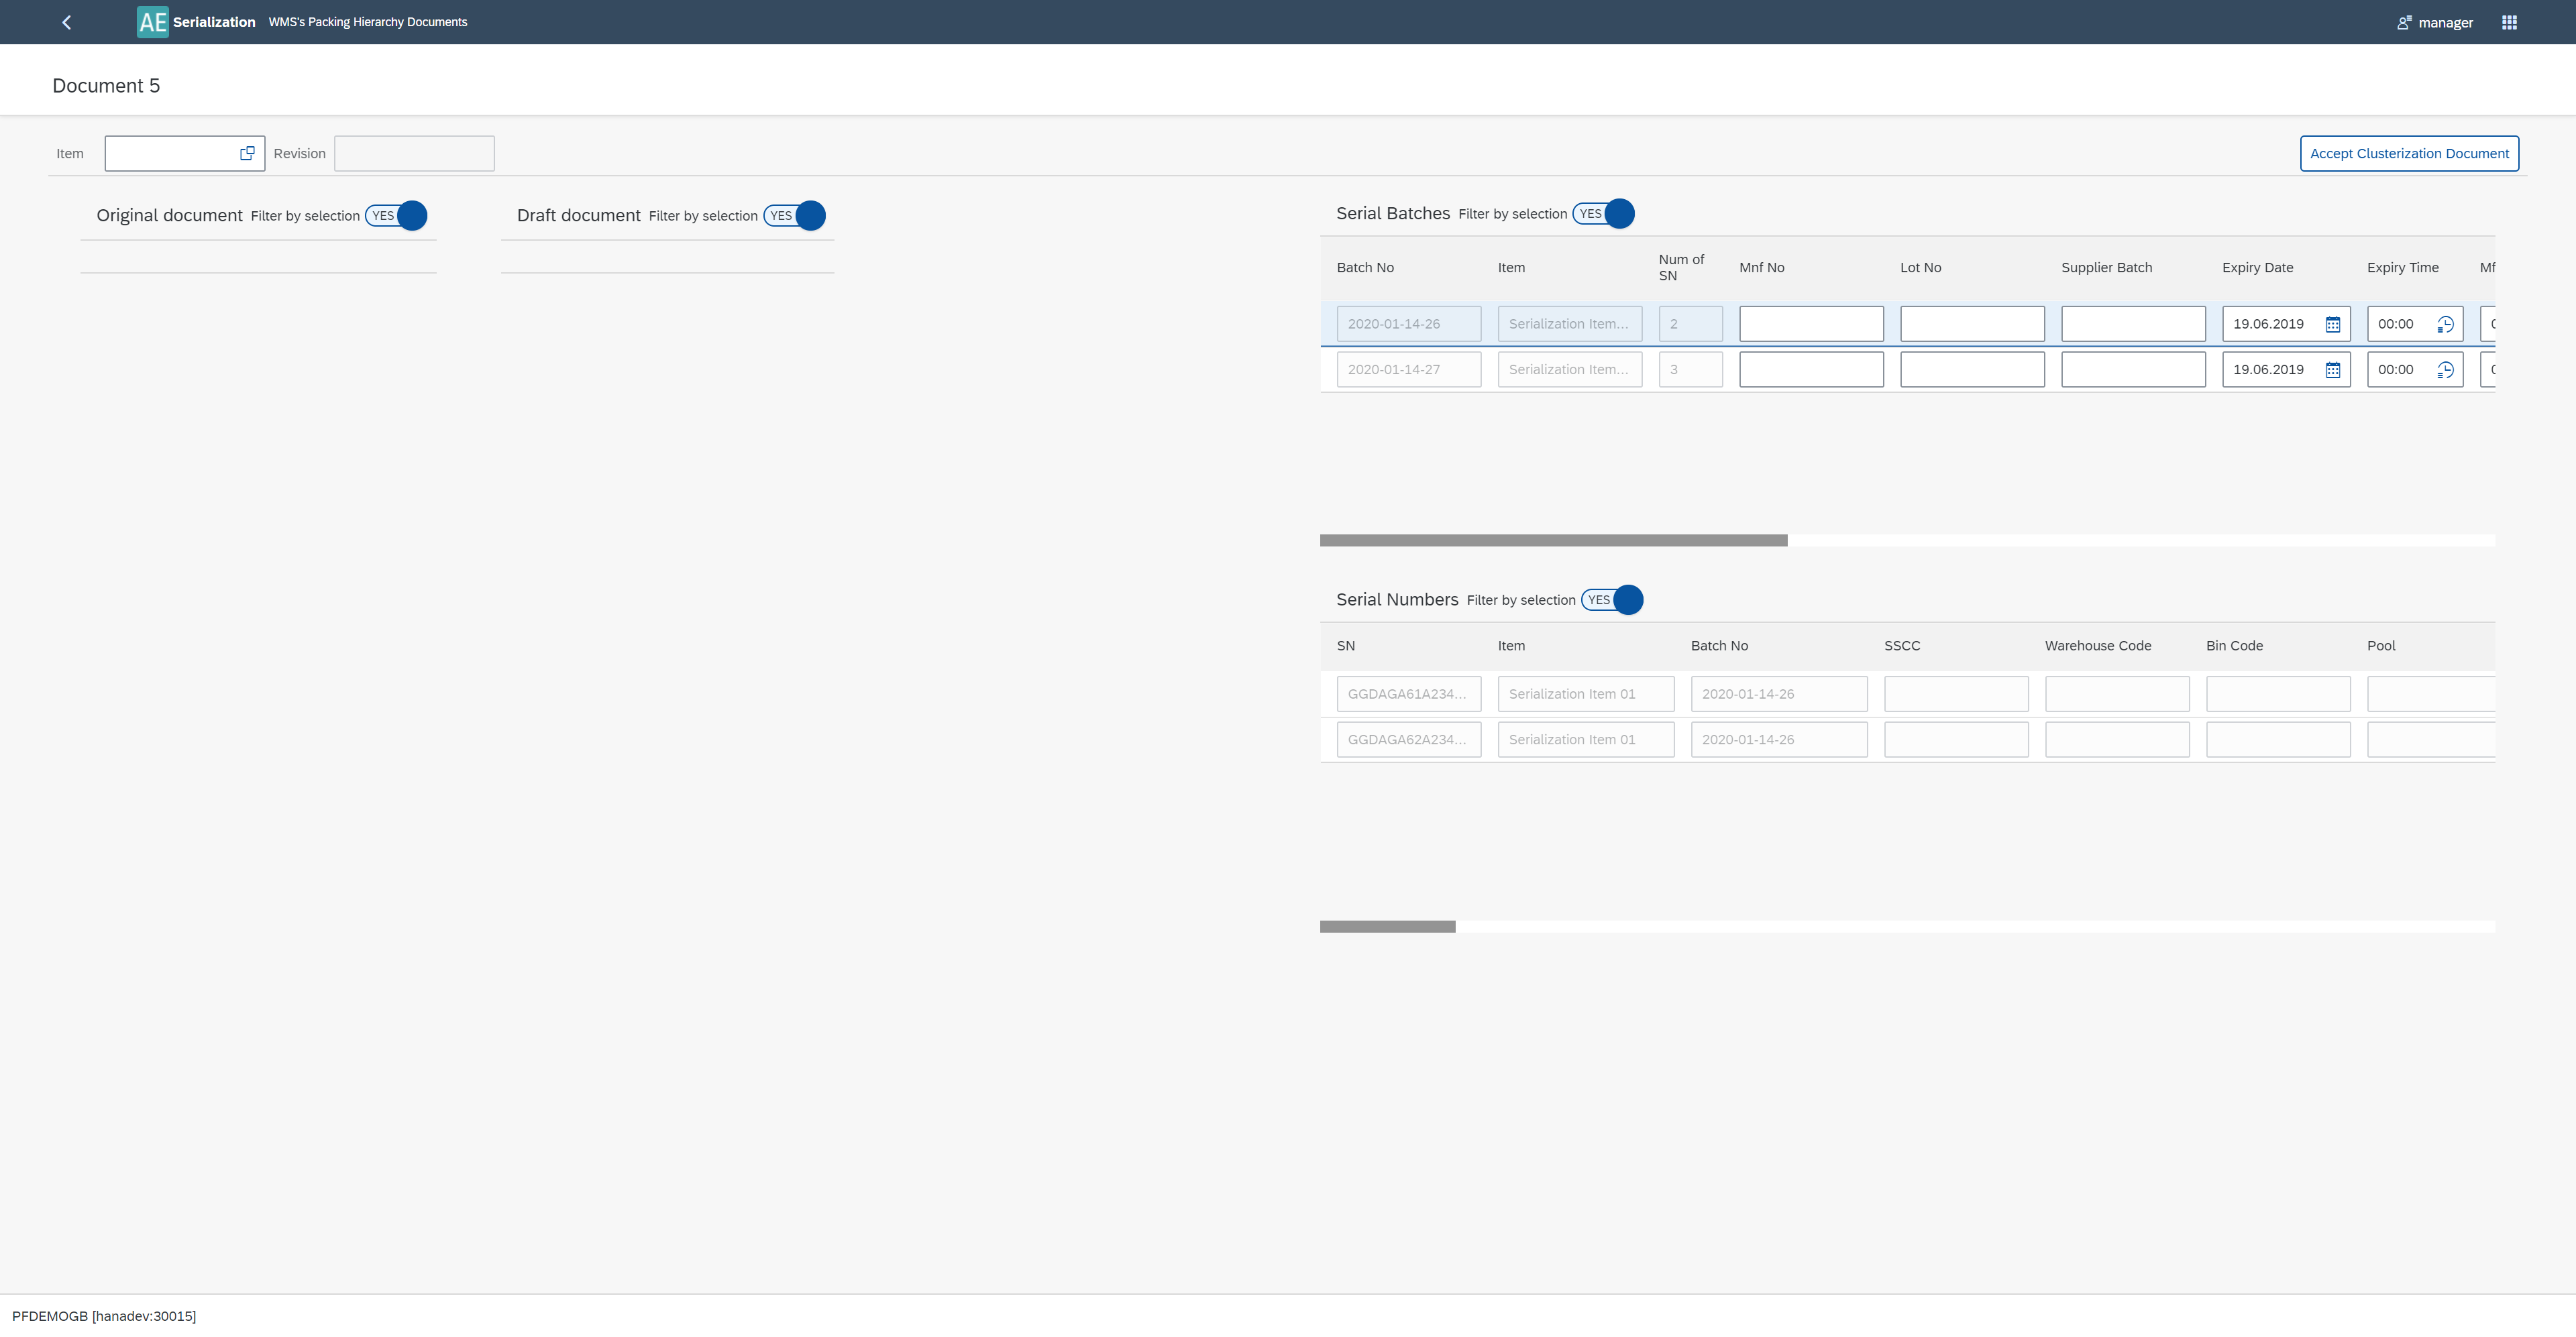
Task: Click Serial Numbers horizontal scrollbar thumb
Action: coord(1387,926)
